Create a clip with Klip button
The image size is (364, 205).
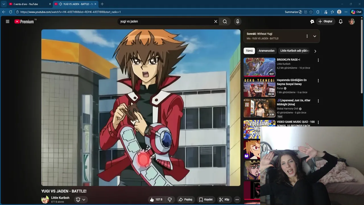[224, 200]
